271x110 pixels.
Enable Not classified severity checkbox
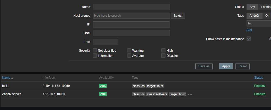point(95,50)
